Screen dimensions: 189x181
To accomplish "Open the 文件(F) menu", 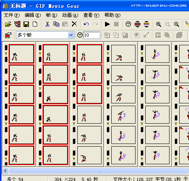I will click(11, 15).
